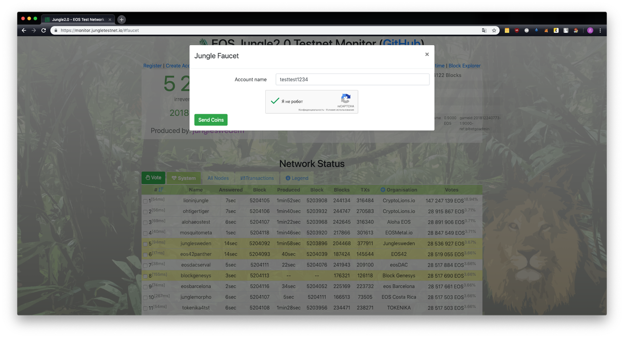The height and width of the screenshot is (338, 624).
Task: Click the reCAPTCHA logo
Action: pyautogui.click(x=346, y=98)
